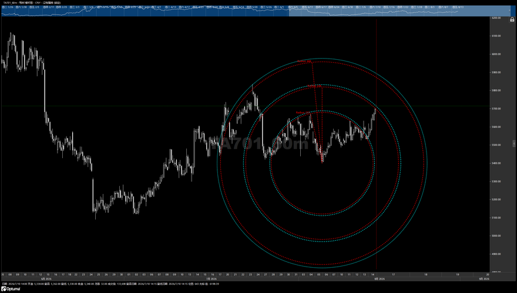Click the 5800.00 price scale label
Viewport: 517px width, 293px height.
496,90
